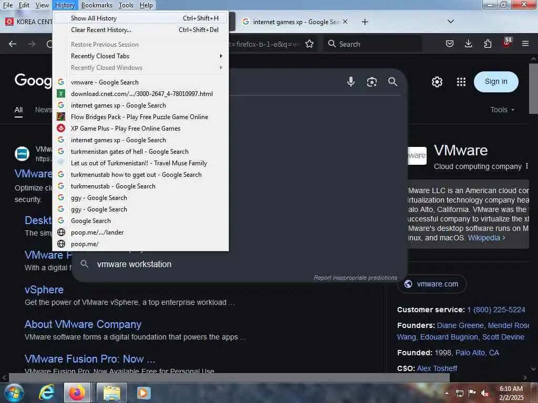The width and height of the screenshot is (538, 403).
Task: Click the horizontal scrollbar thumb
Action: (229, 378)
